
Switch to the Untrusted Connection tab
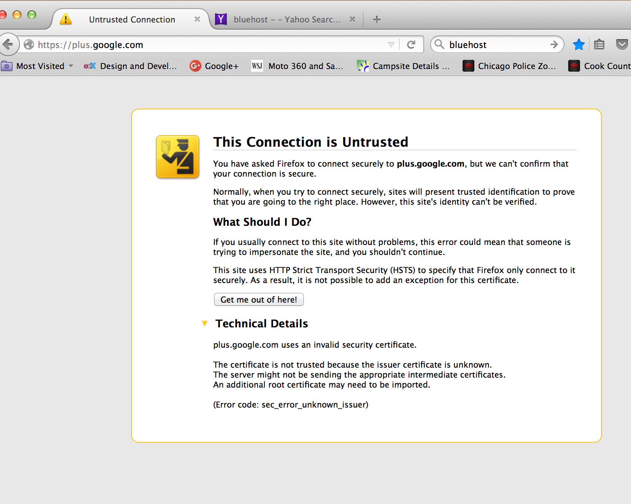132,19
